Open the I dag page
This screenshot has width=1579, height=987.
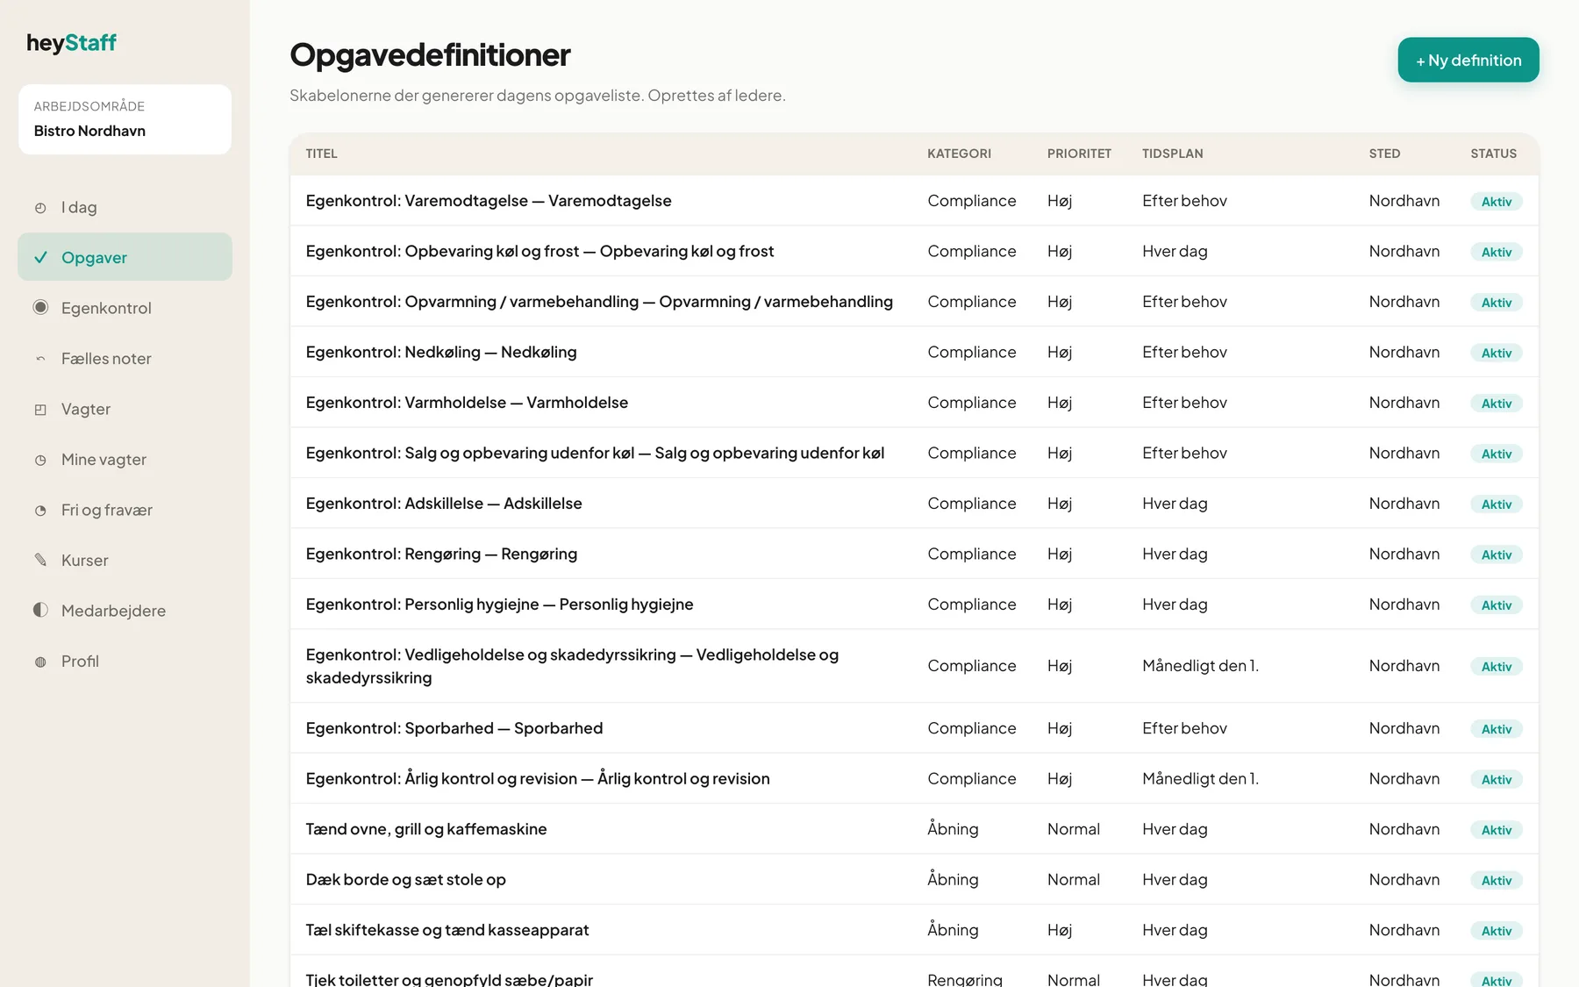click(125, 207)
